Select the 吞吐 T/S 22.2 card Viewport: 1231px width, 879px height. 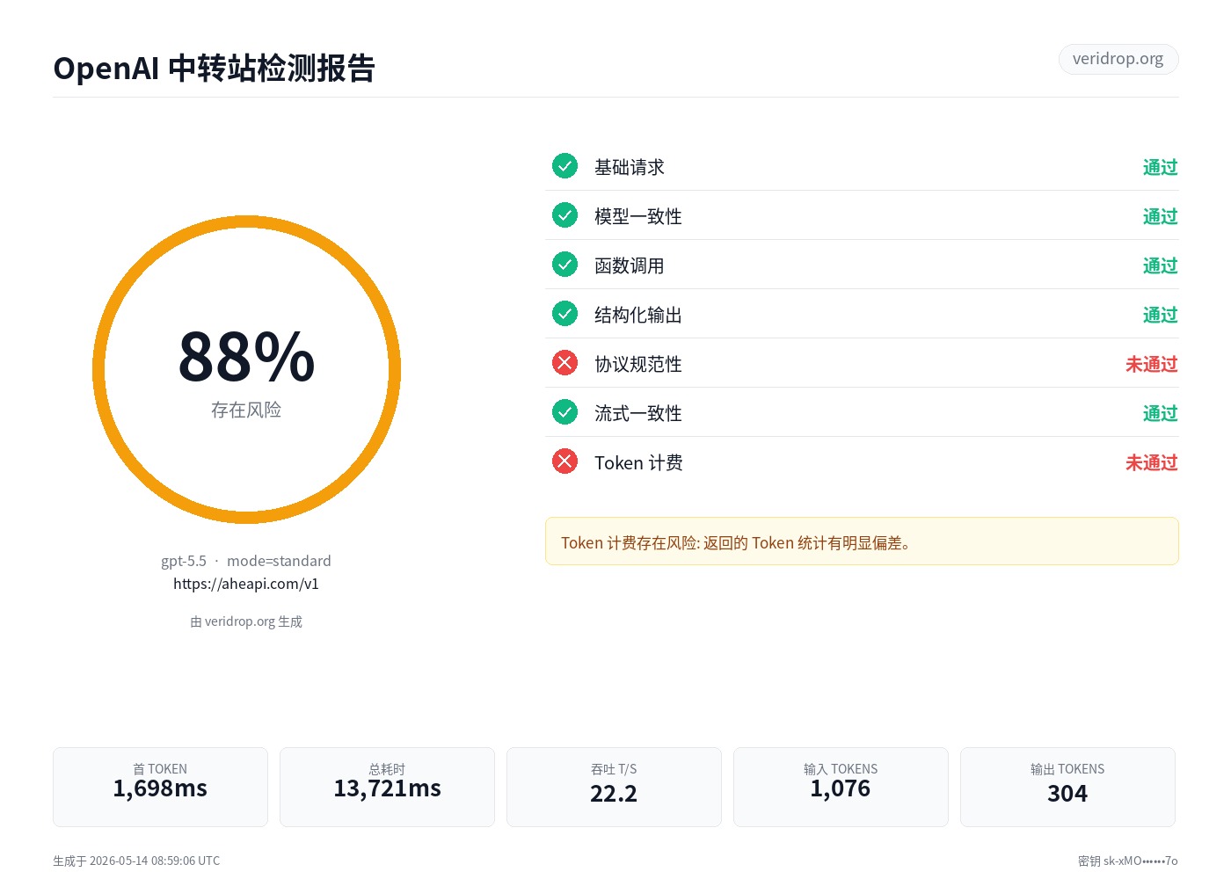pyautogui.click(x=614, y=787)
